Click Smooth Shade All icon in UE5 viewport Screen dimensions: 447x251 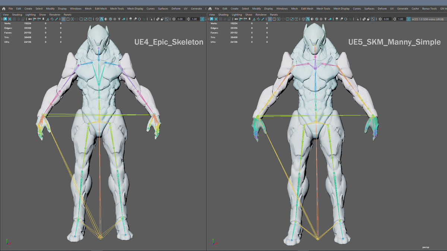[308, 19]
